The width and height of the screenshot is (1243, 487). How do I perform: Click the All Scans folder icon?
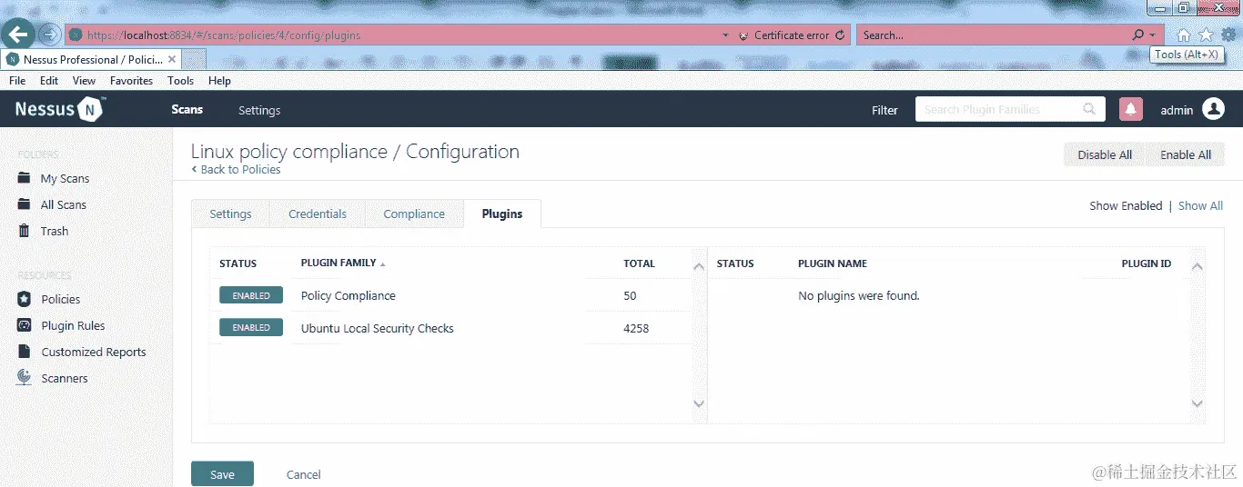[x=25, y=204]
